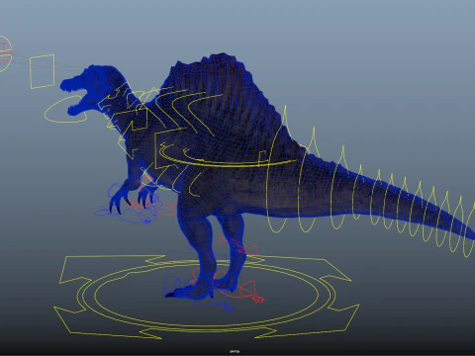The height and width of the screenshot is (356, 475).
Task: Select the red sphere control at the left edge
Action: pyautogui.click(x=5, y=53)
